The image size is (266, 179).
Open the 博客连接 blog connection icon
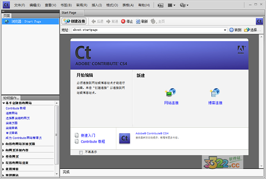[215, 93]
